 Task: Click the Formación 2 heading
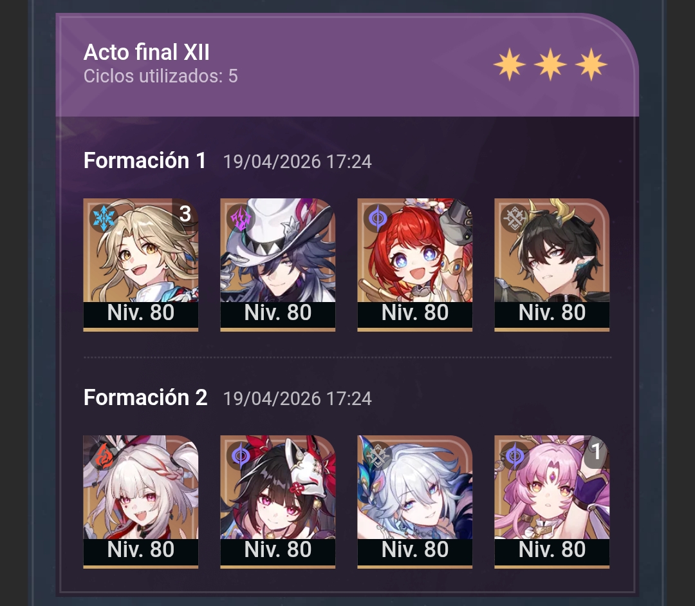pos(145,397)
